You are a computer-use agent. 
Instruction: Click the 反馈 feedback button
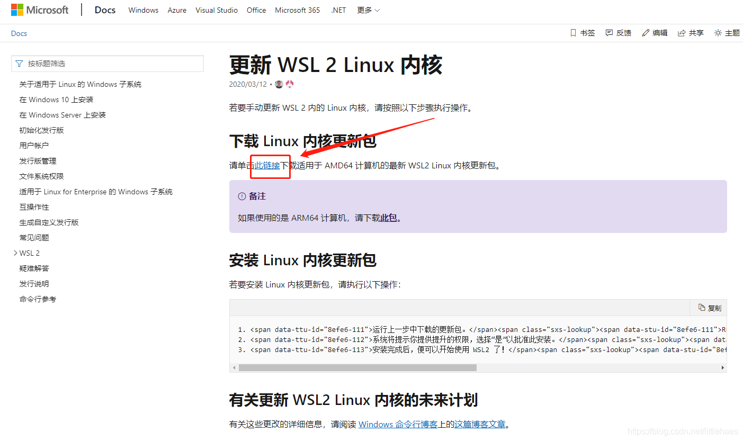619,33
